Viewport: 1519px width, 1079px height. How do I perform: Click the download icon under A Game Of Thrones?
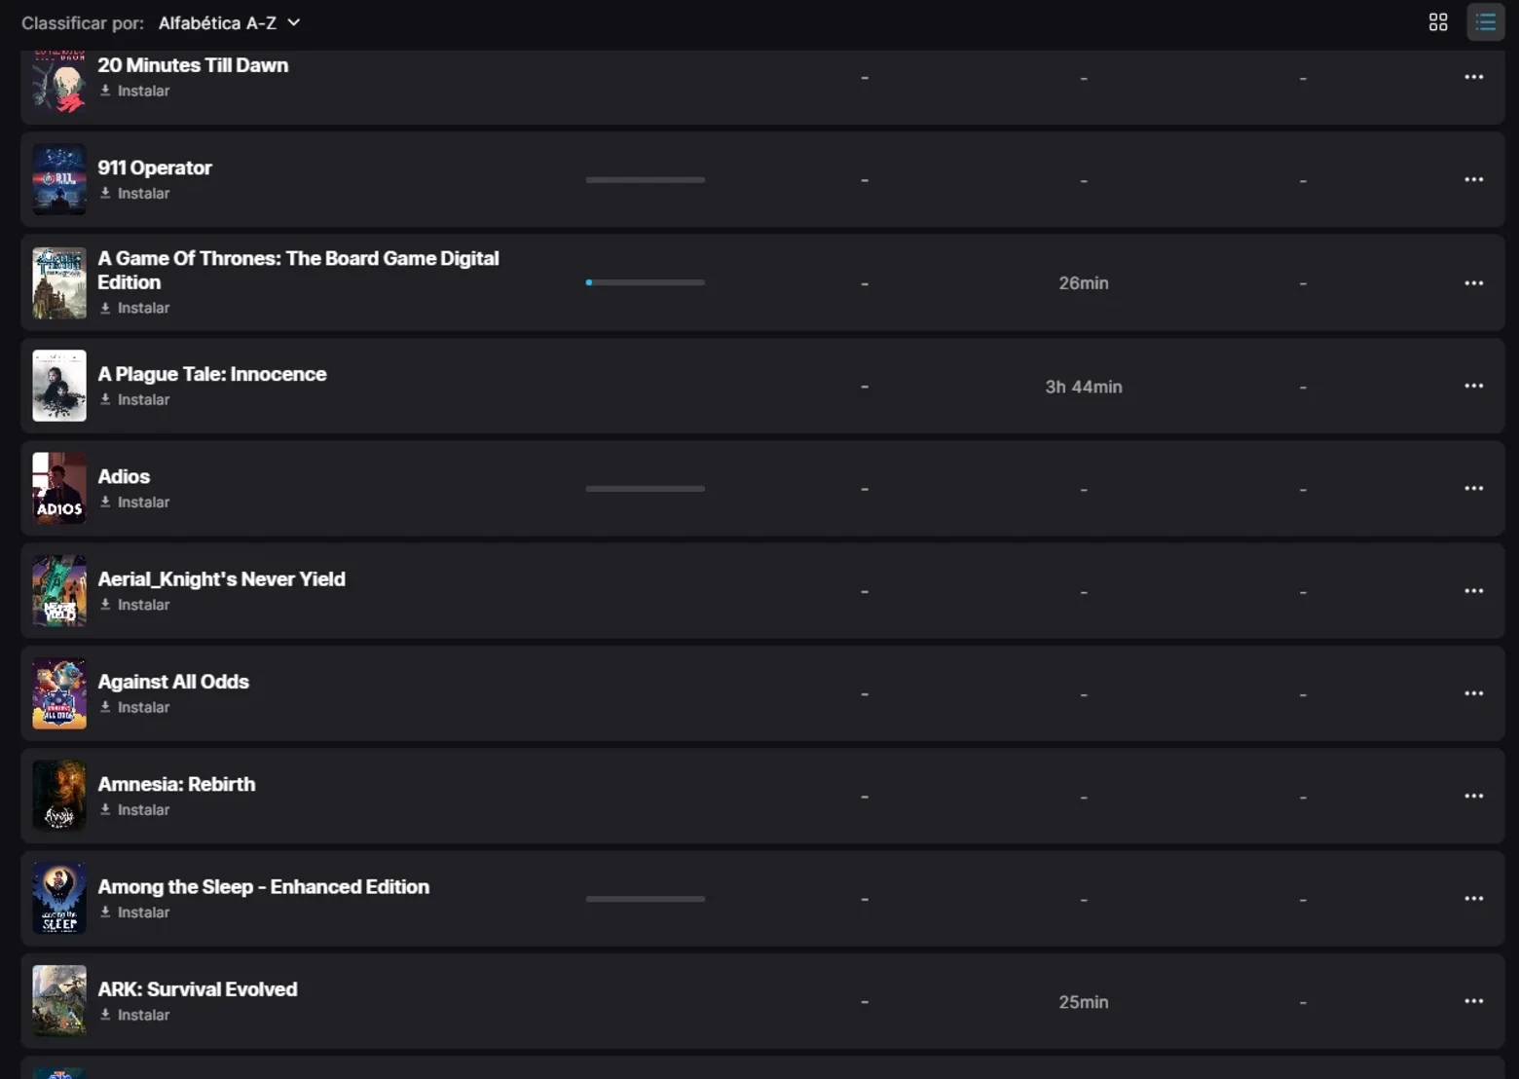[105, 308]
